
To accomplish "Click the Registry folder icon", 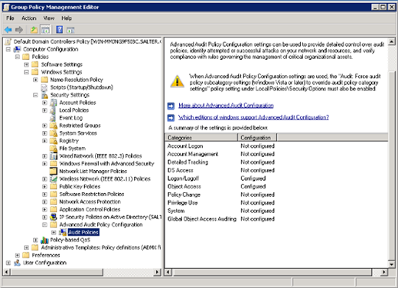I will pyautogui.click(x=54, y=141).
